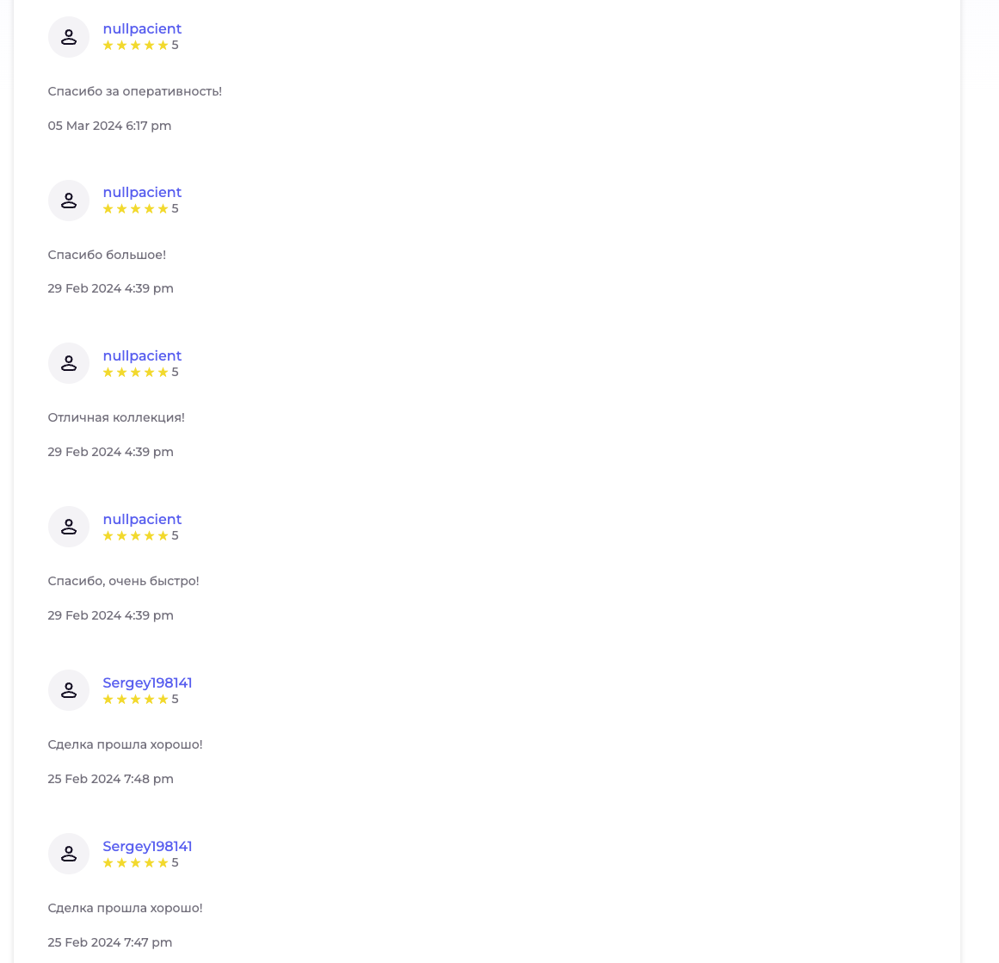Open nullpacient profile from "Спасибо за оперативность!" review
The height and width of the screenshot is (963, 999).
[x=142, y=29]
